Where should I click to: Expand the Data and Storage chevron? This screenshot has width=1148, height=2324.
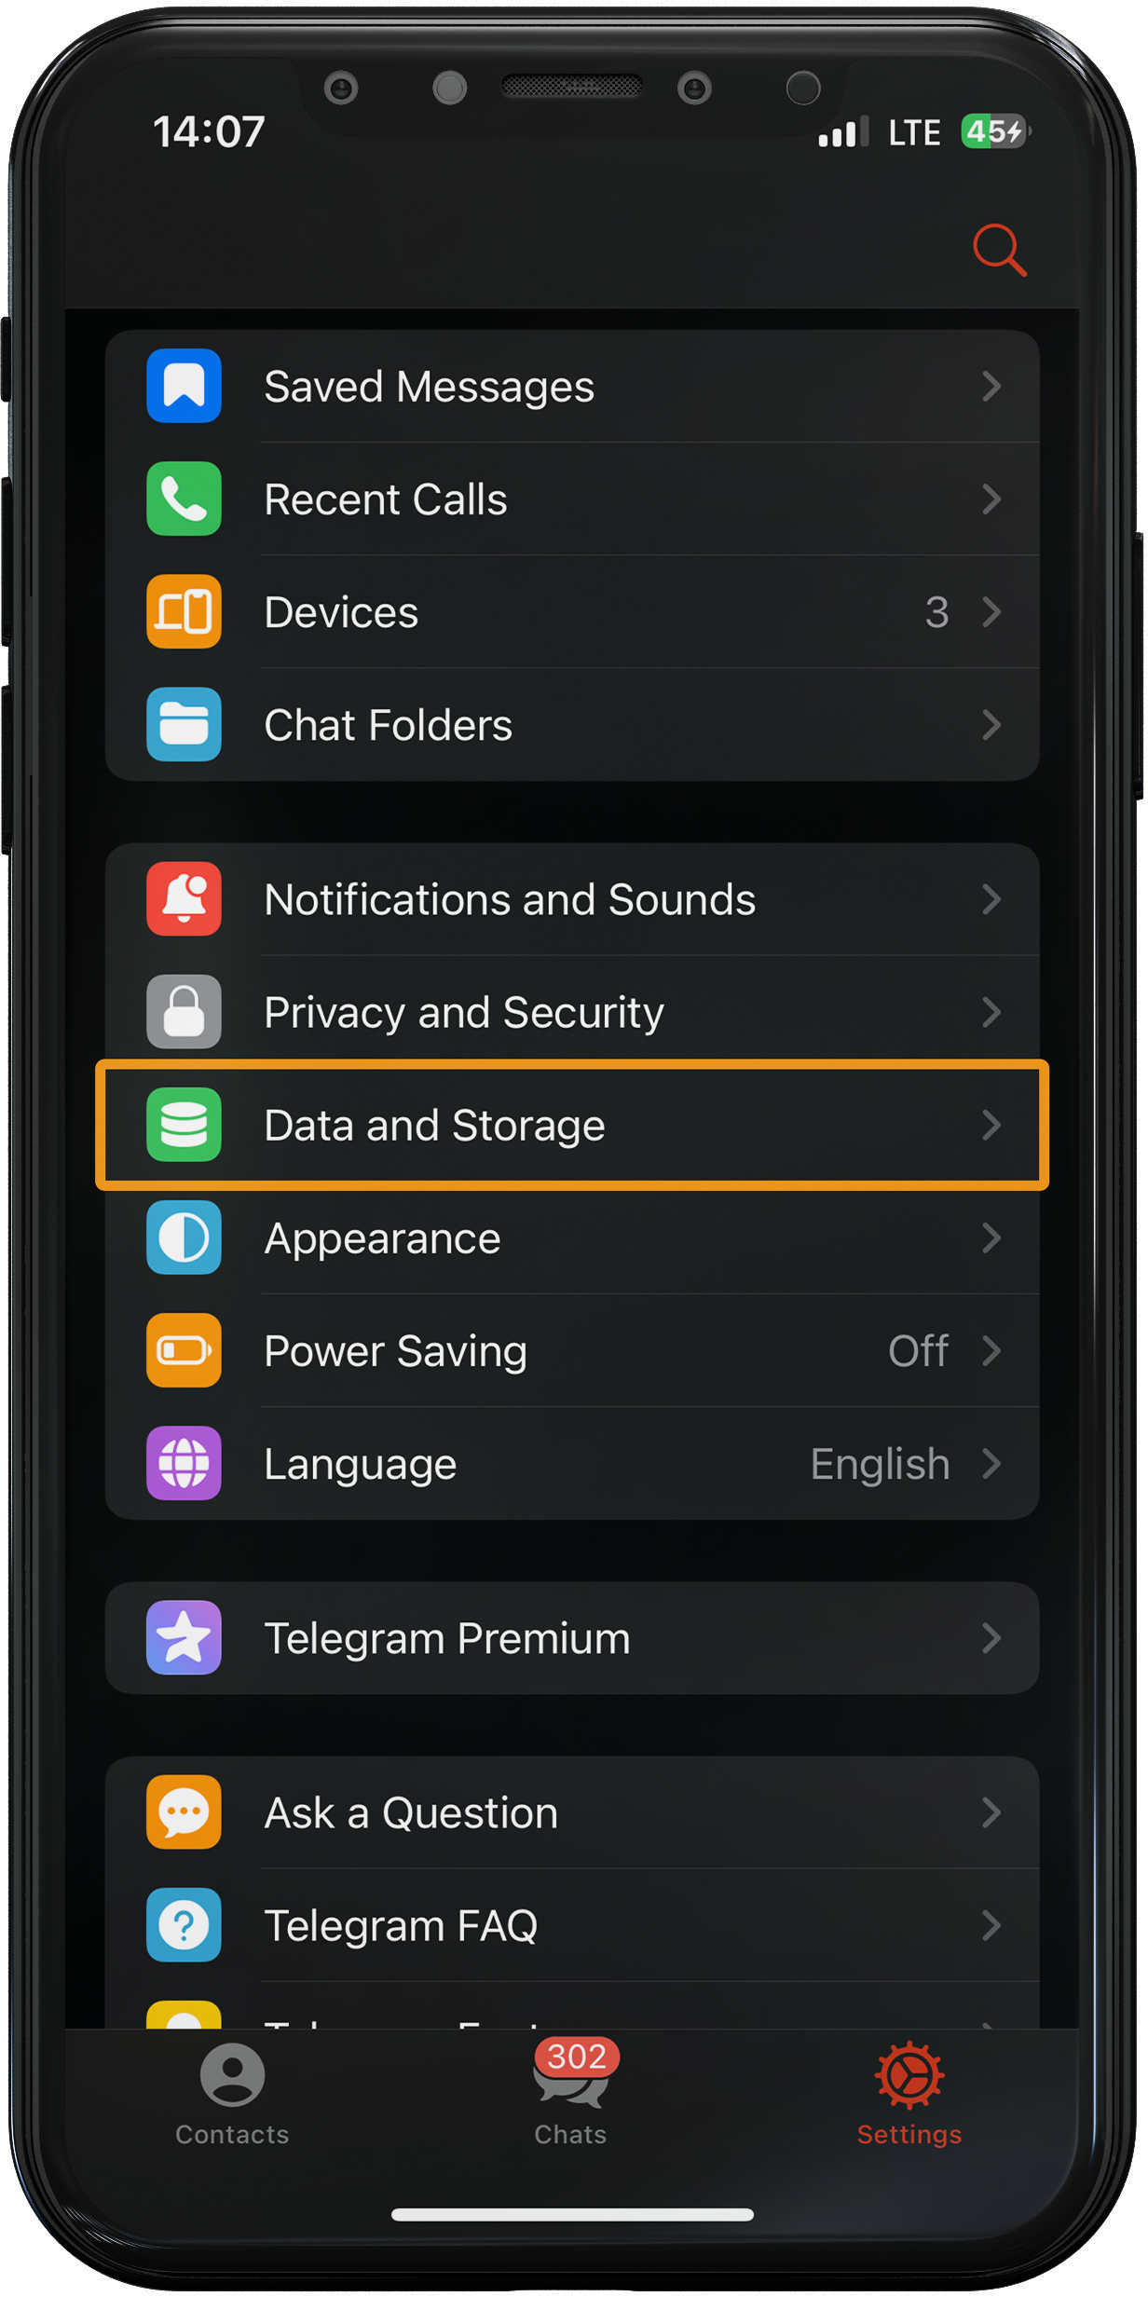[x=991, y=1125]
